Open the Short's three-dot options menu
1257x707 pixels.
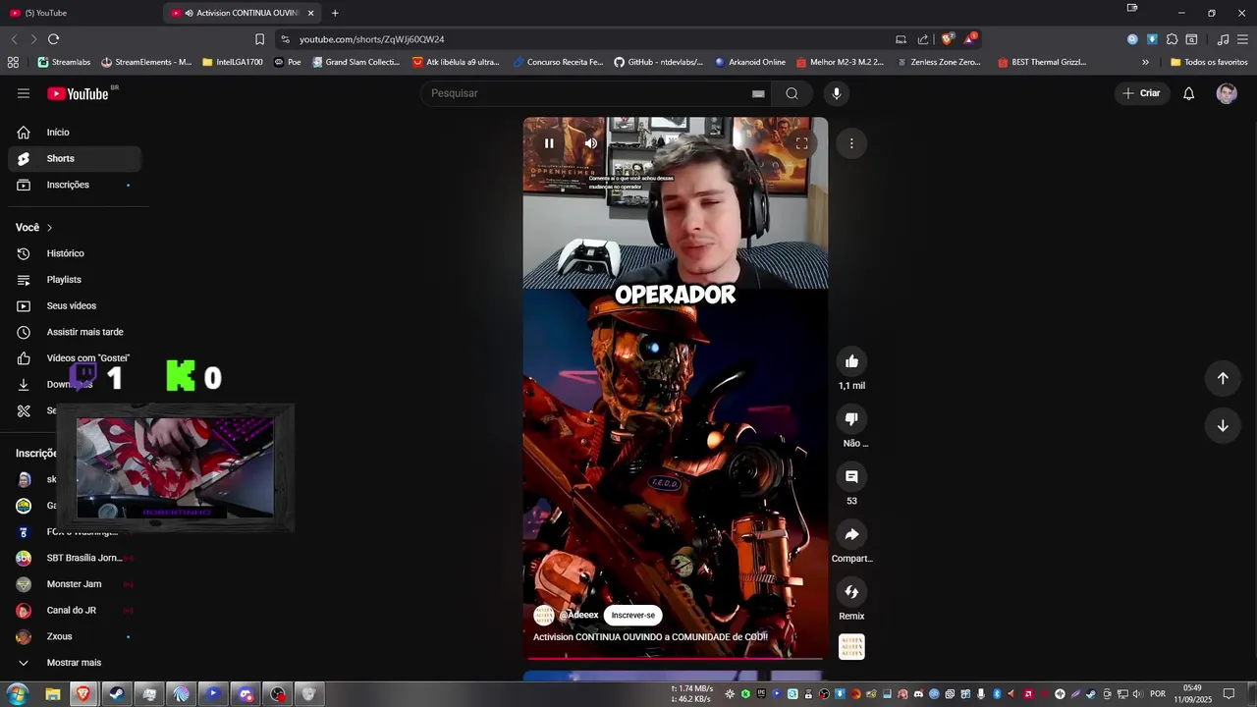851,143
